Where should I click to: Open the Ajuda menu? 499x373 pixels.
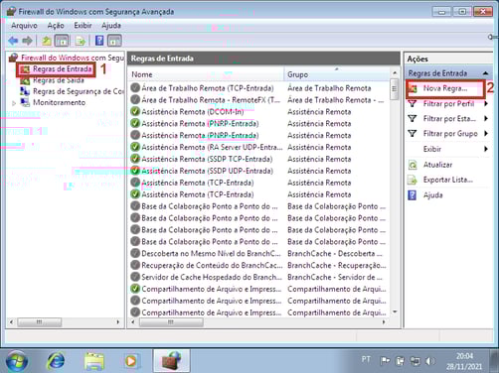coord(111,26)
